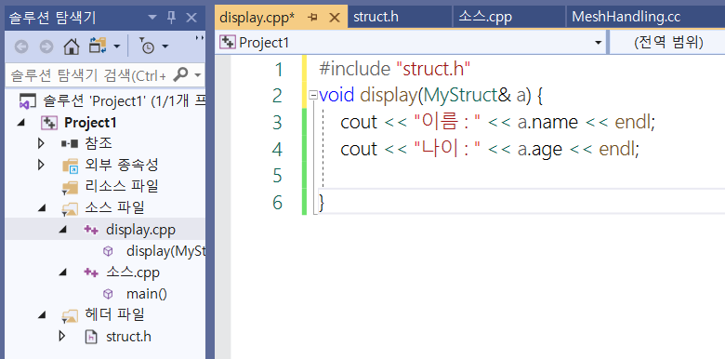Image resolution: width=725 pixels, height=359 pixels.
Task: Click the function cube icon beside display(MySt
Action: (x=108, y=251)
